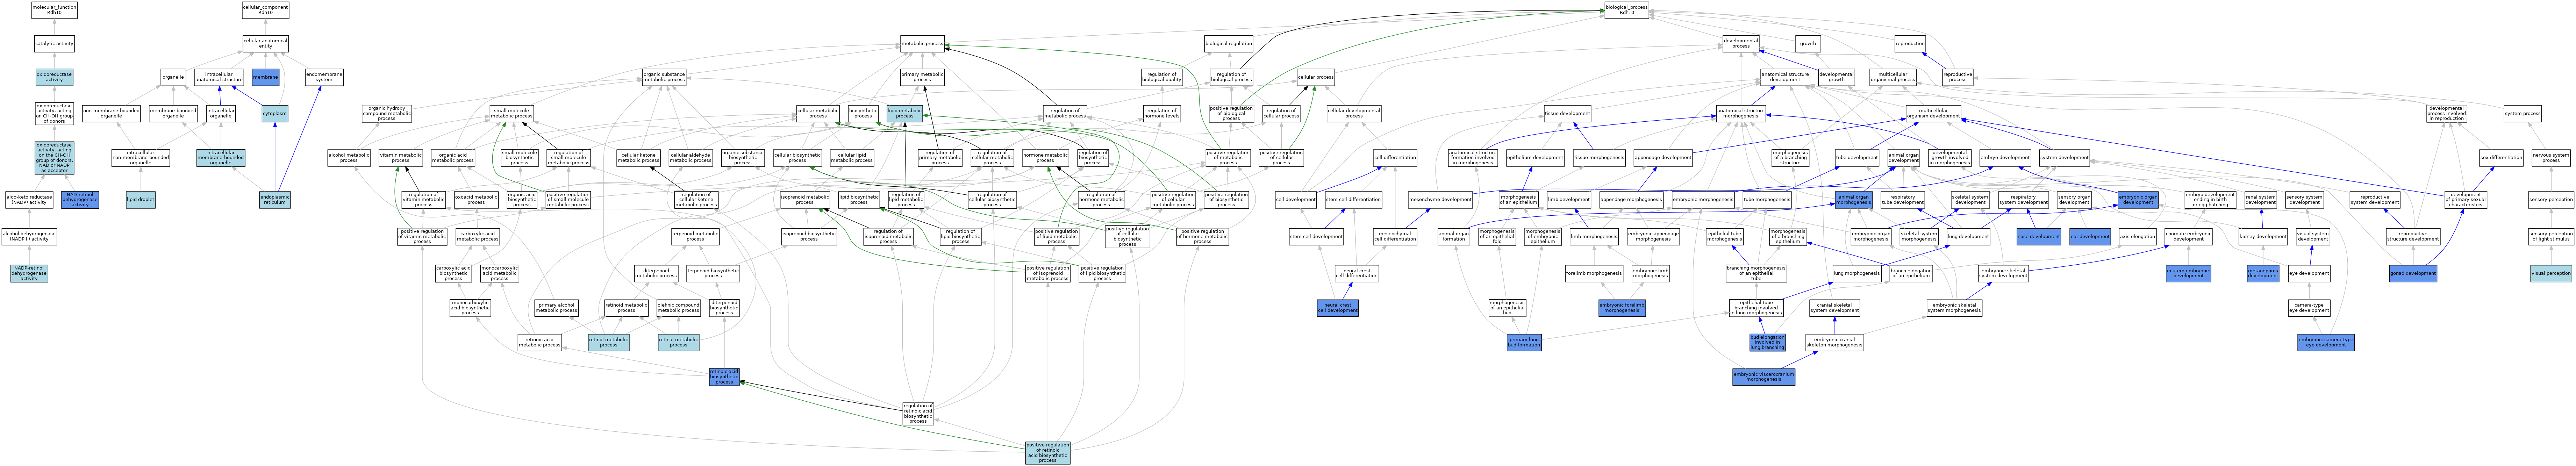The width and height of the screenshot is (2576, 466).
Task: Select the catalytic activity node
Action: (54, 44)
